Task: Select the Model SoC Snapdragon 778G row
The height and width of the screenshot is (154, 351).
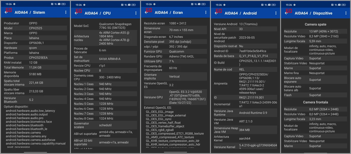Action: coord(105,26)
